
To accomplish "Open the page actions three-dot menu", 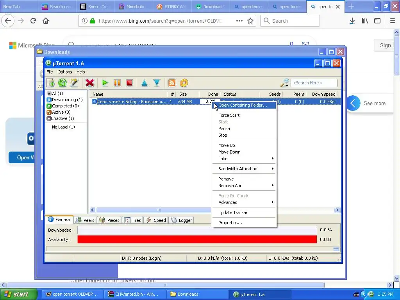I will point(239,21).
